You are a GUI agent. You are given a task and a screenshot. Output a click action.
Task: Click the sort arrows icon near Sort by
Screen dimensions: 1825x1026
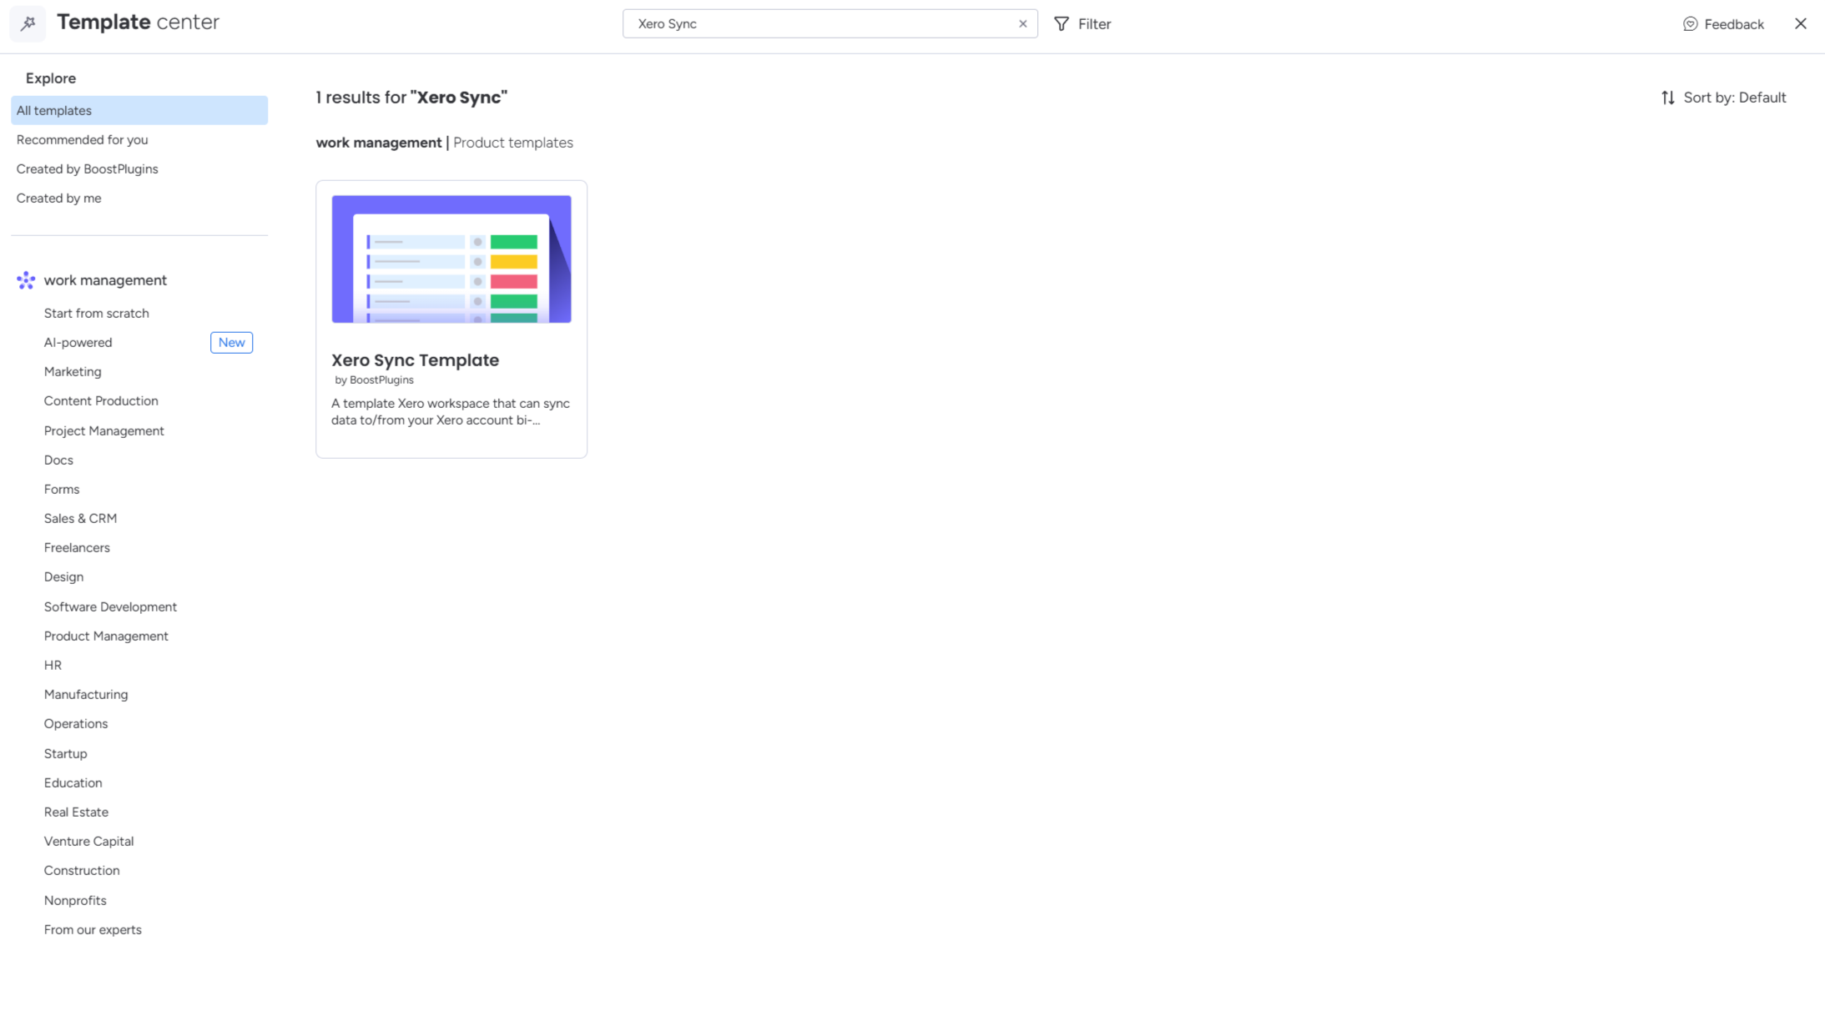tap(1667, 98)
